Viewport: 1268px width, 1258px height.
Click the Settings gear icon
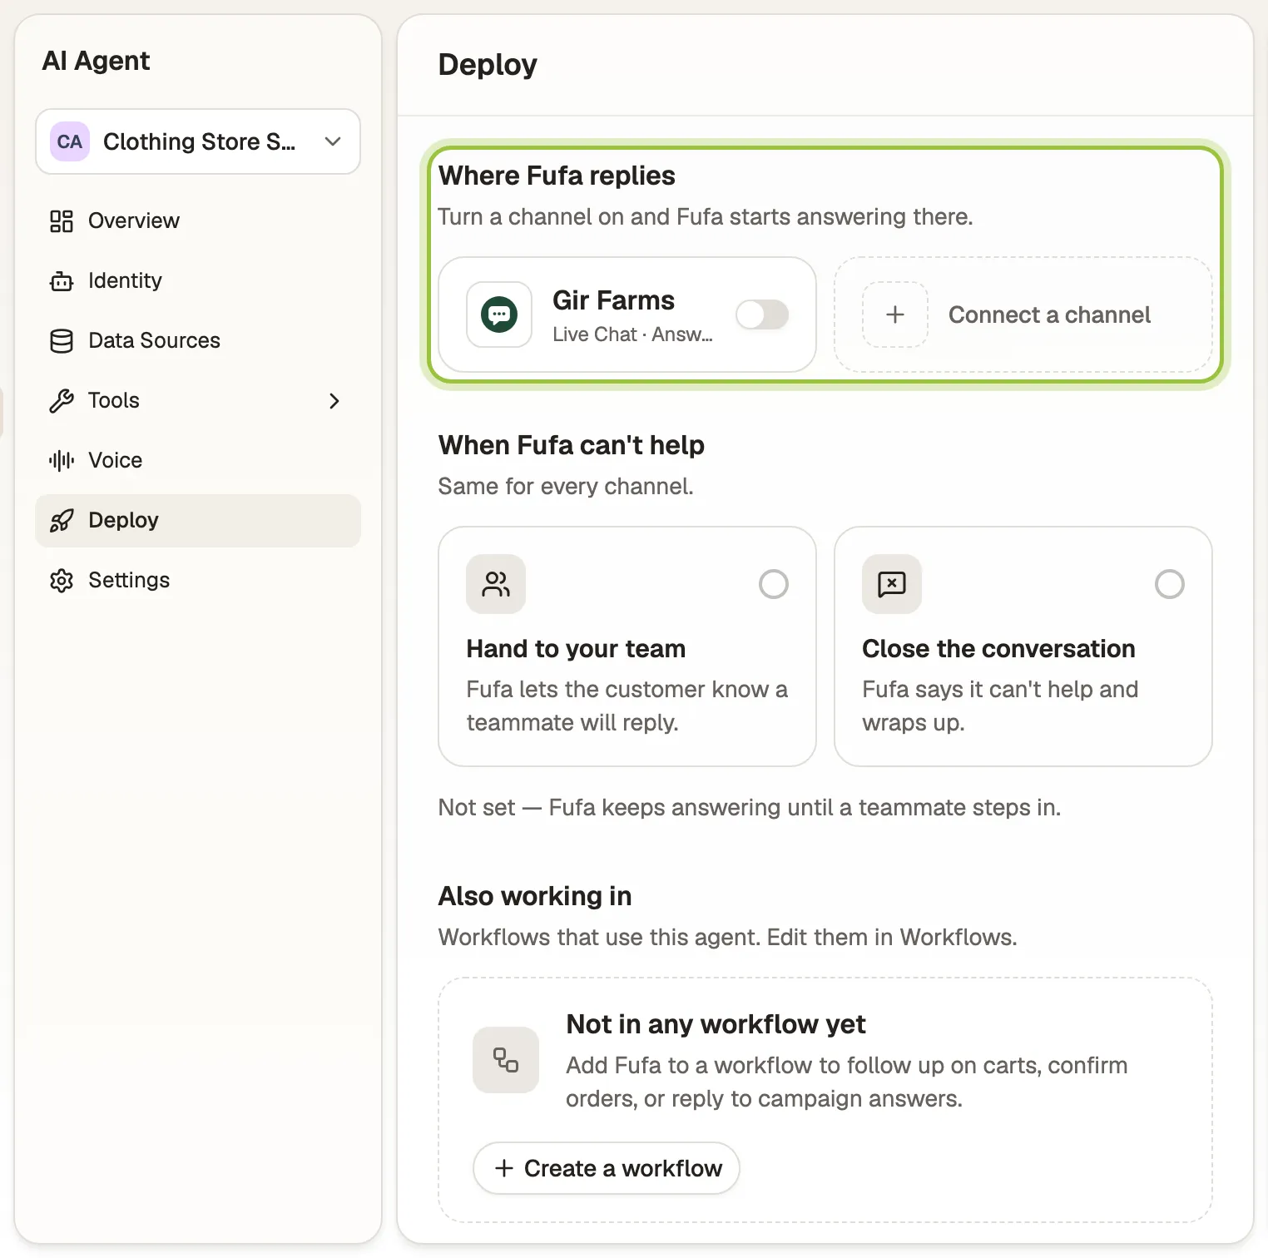coord(62,581)
